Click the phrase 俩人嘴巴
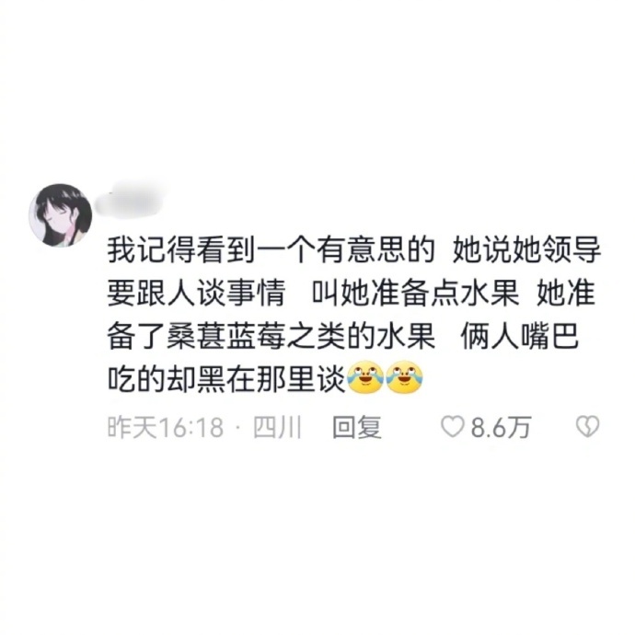The image size is (635, 635). point(519,336)
